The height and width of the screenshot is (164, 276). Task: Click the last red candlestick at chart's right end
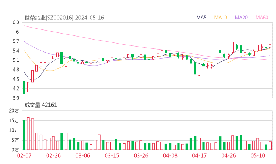[x=270, y=46]
